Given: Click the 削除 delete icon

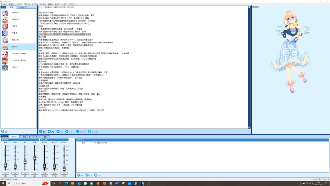Looking at the screenshot, I should 96,175.
